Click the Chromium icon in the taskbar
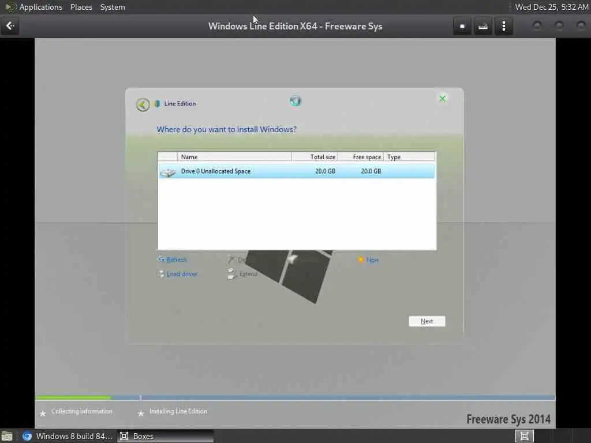Screen dimensions: 591x443 (27, 436)
